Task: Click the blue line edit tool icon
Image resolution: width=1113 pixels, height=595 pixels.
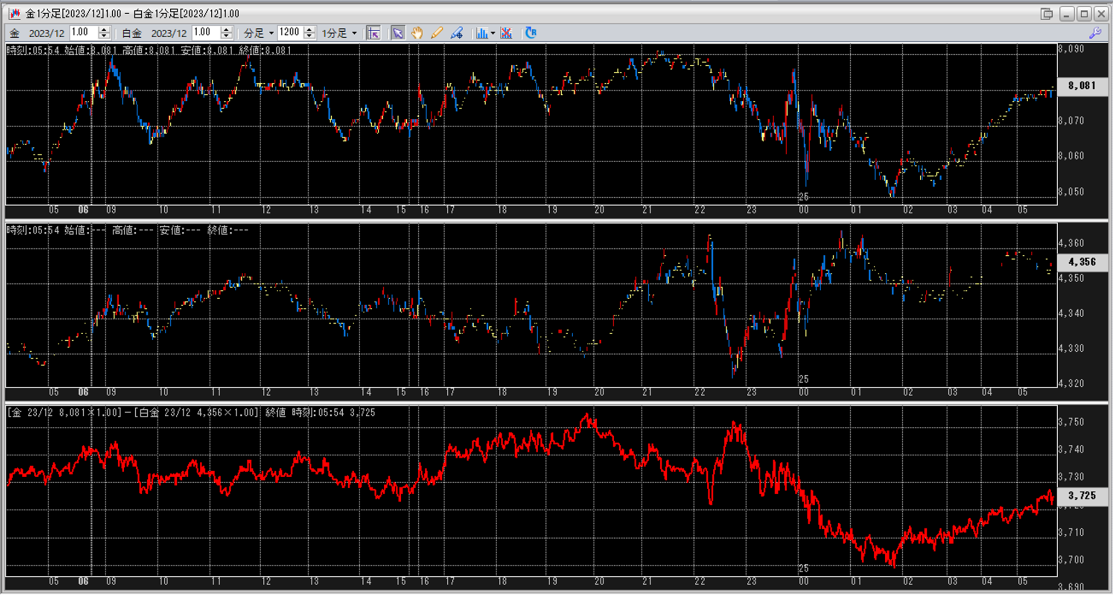Action: pyautogui.click(x=457, y=33)
